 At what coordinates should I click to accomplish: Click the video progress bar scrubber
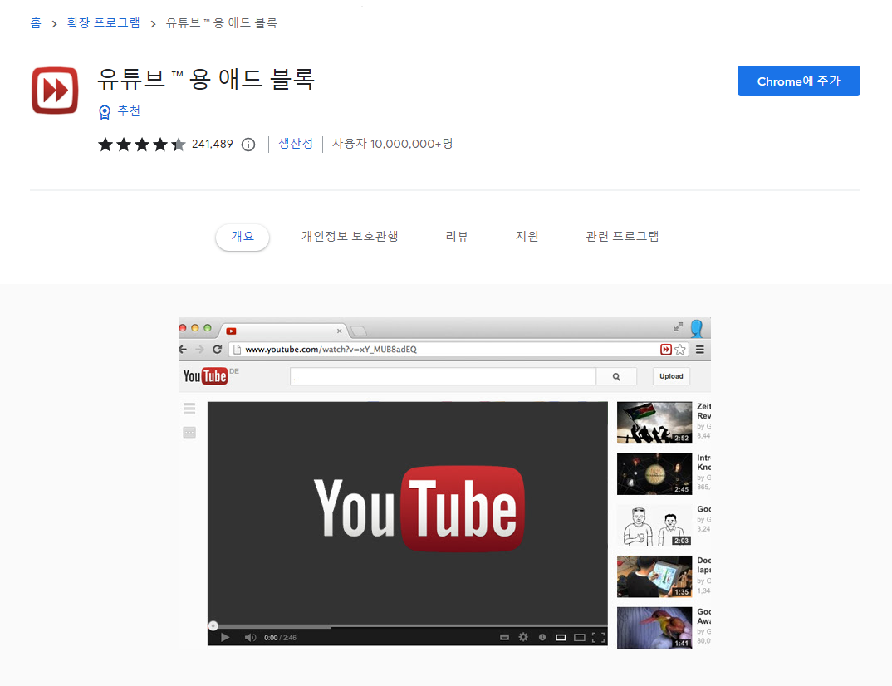pos(213,626)
